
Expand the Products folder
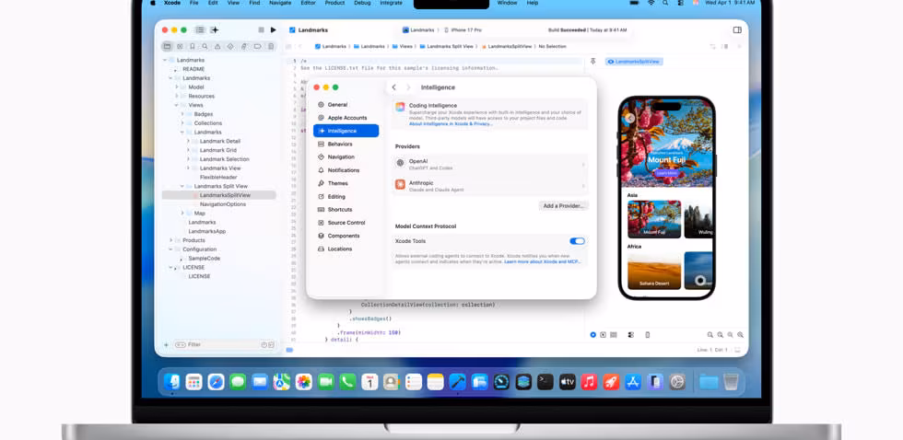tap(171, 240)
